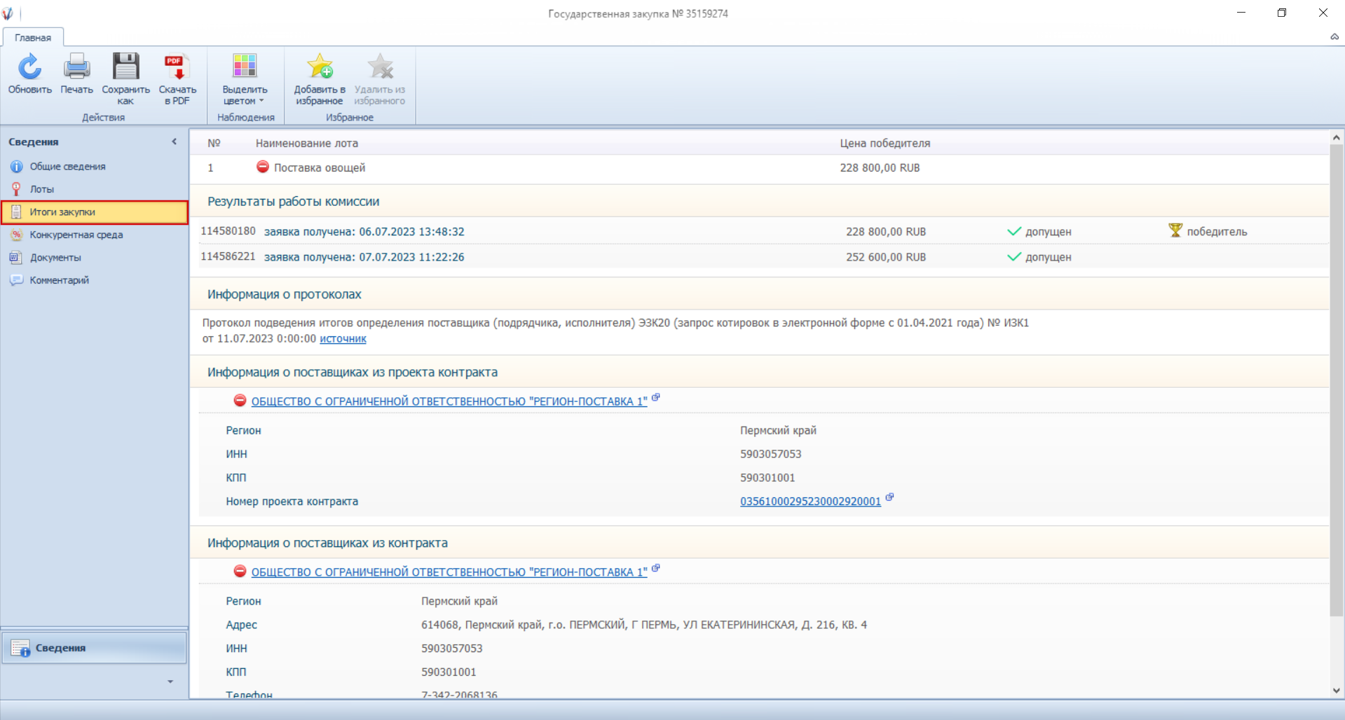This screenshot has width=1345, height=720.
Task: Click the bottom Сведения navigation button
Action: coord(95,648)
